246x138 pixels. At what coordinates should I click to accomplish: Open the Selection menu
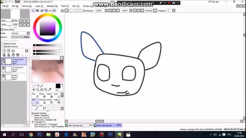(52, 6)
